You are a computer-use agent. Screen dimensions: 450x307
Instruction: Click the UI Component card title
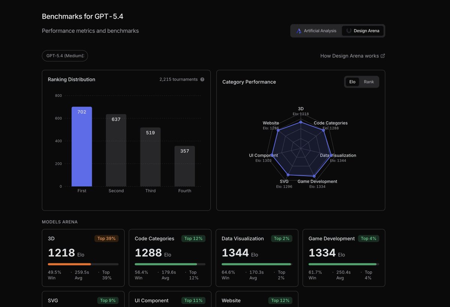(x=152, y=301)
